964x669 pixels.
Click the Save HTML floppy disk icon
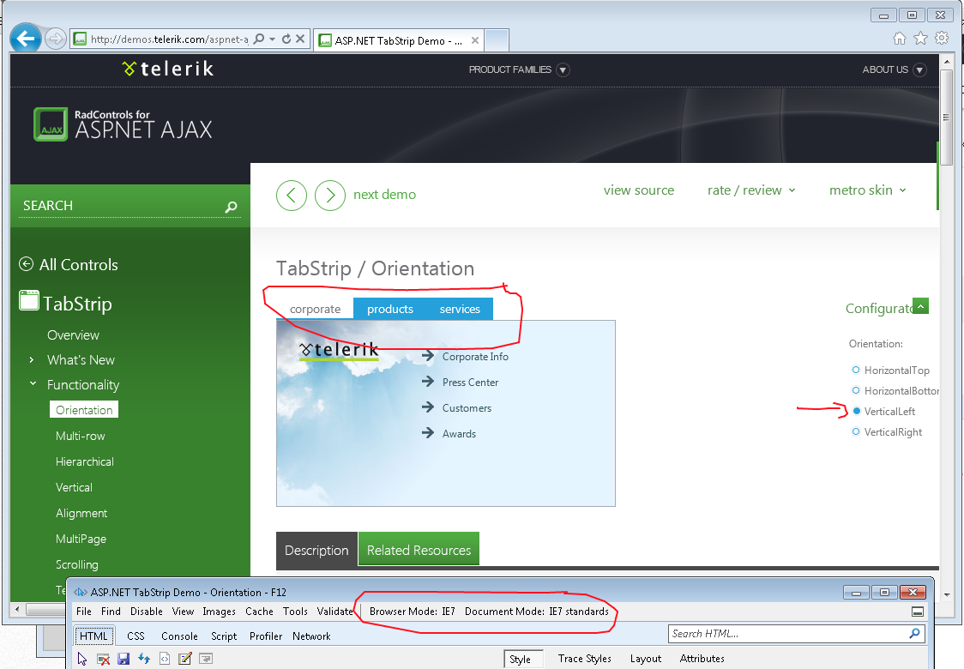[124, 660]
